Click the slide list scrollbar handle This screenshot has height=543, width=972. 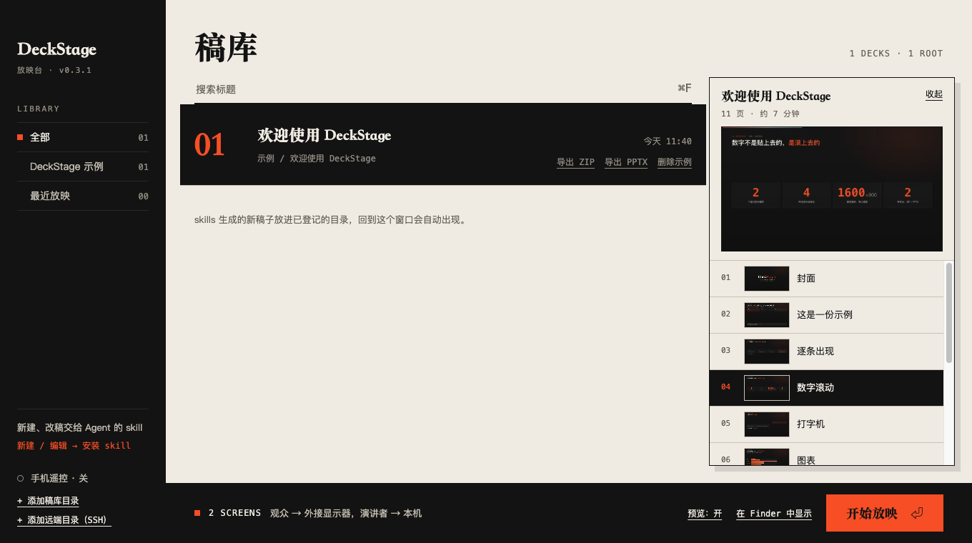tap(949, 313)
